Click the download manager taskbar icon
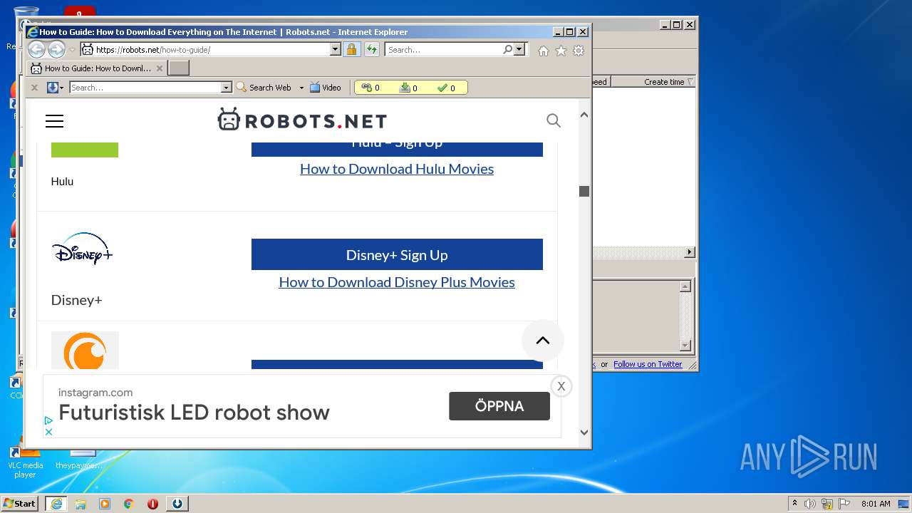The height and width of the screenshot is (513, 912). click(177, 504)
